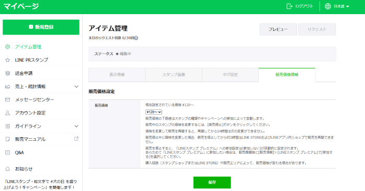Click the logout icon in header
365x191 pixels.
pyautogui.click(x=289, y=6)
